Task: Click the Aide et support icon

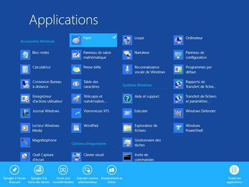Action: [x=127, y=99]
